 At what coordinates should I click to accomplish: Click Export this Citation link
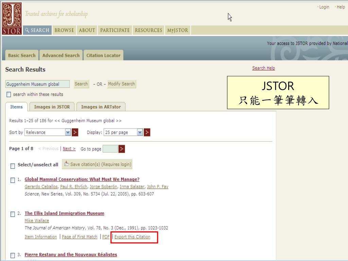[x=132, y=237]
